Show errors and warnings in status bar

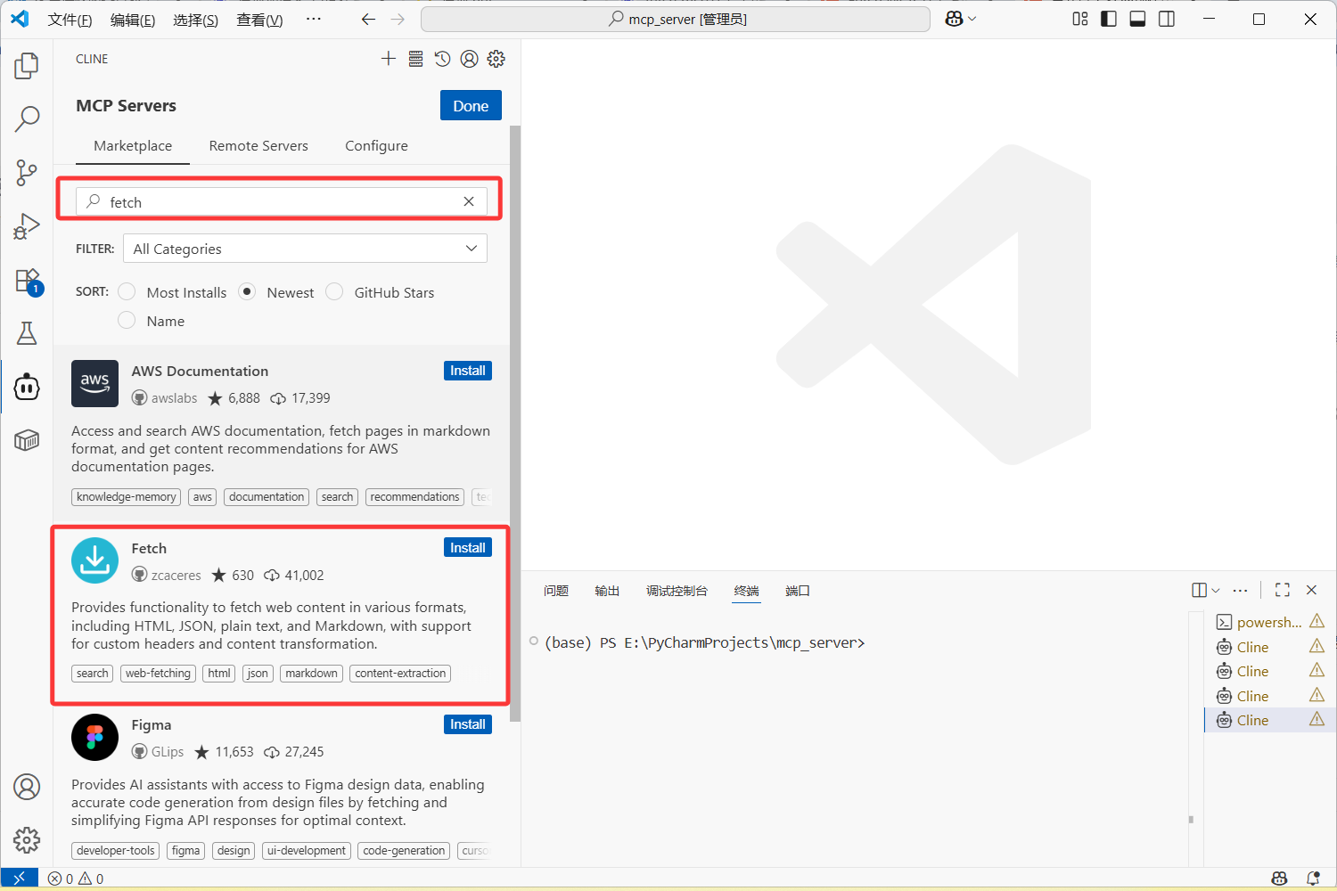[76, 879]
